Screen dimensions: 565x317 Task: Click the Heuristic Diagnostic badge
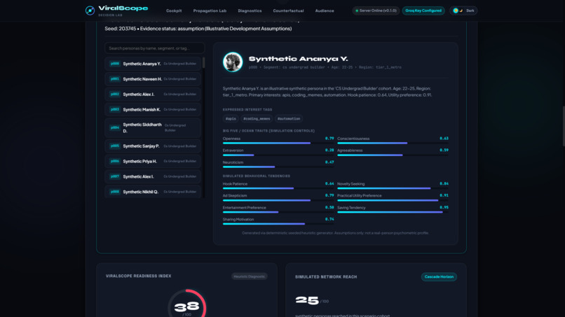click(250, 276)
